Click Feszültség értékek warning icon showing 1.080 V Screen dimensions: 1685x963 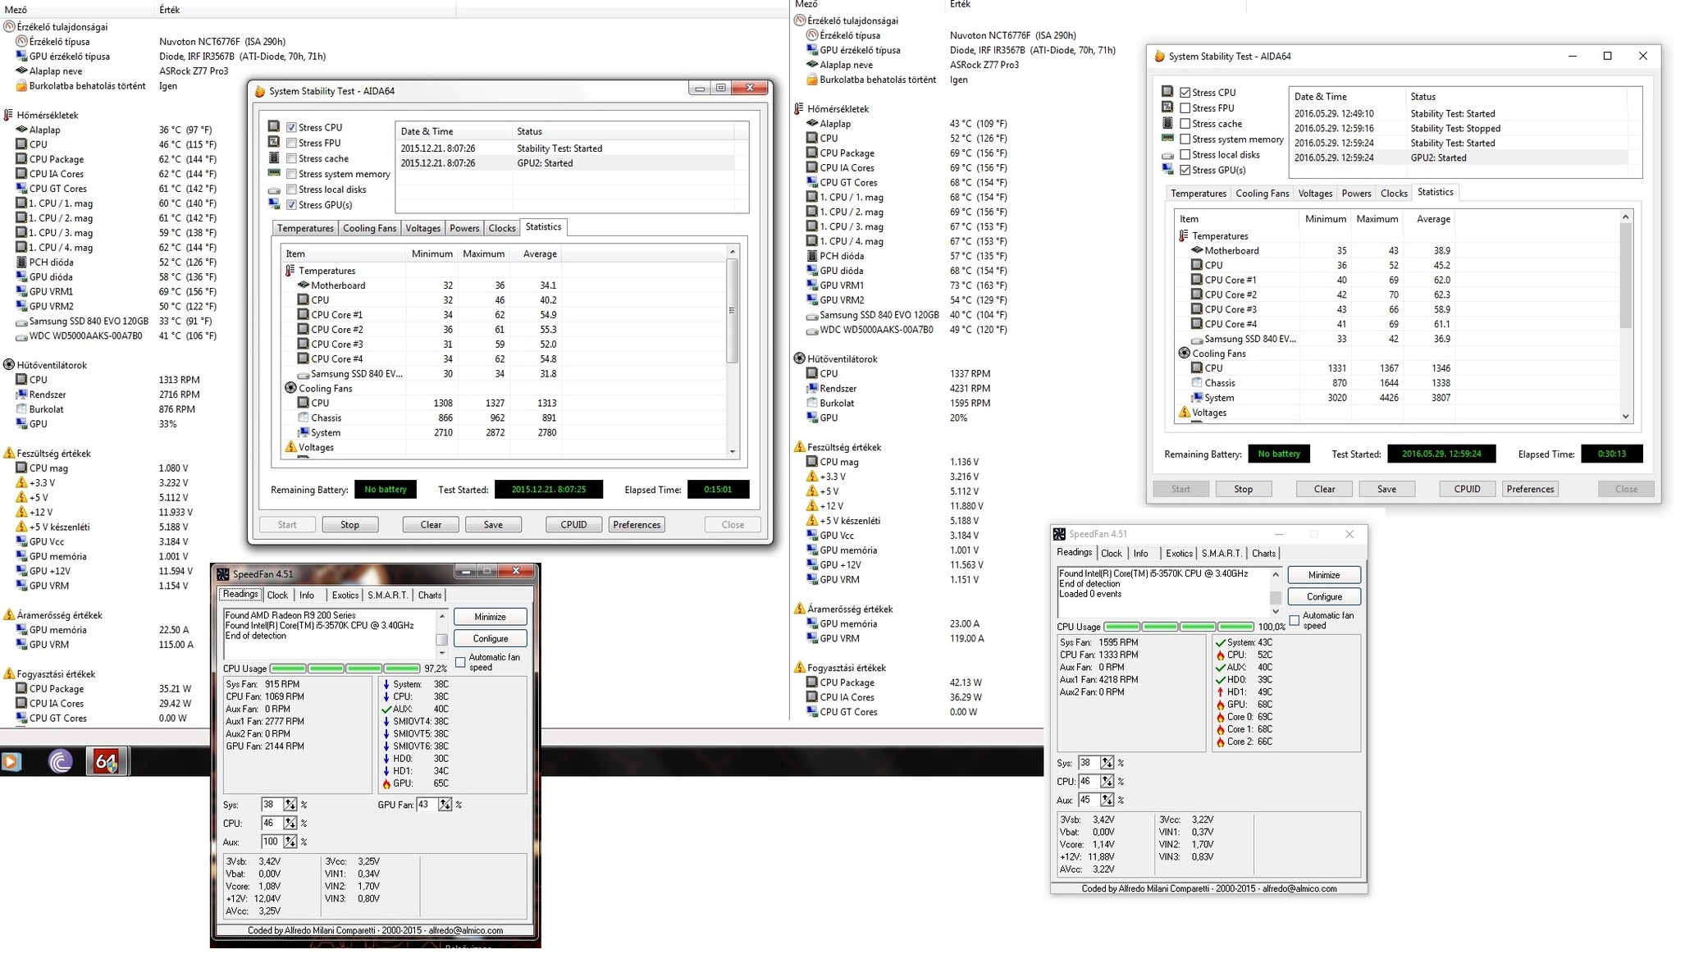pyautogui.click(x=9, y=454)
